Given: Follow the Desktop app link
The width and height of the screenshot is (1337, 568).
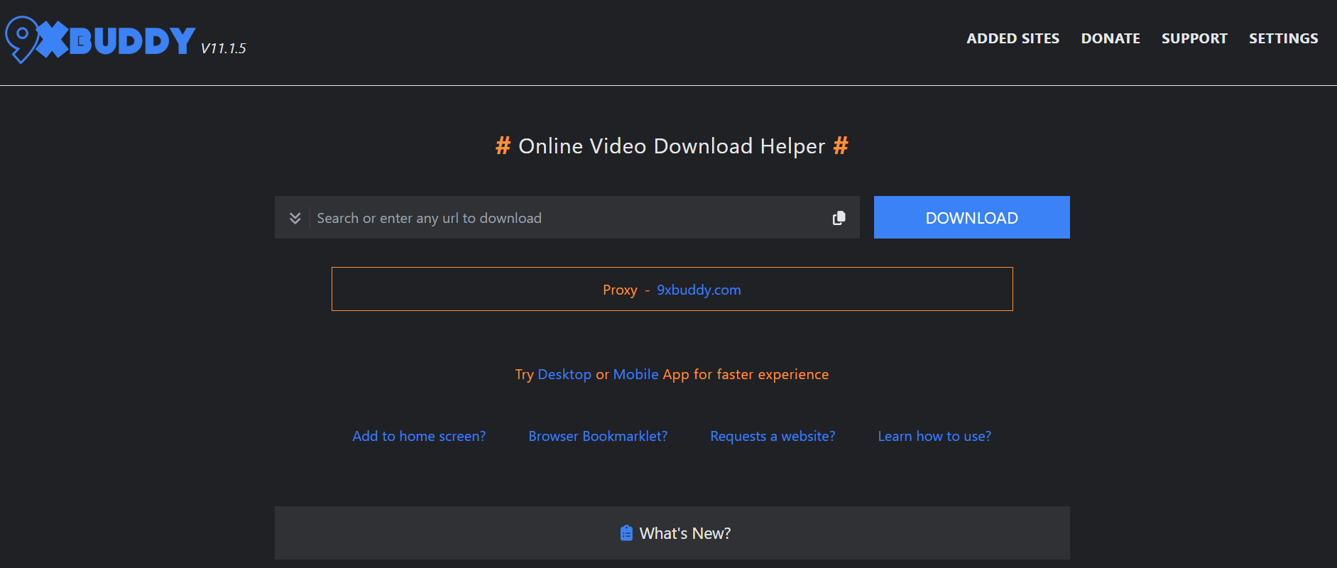Looking at the screenshot, I should click(x=564, y=374).
